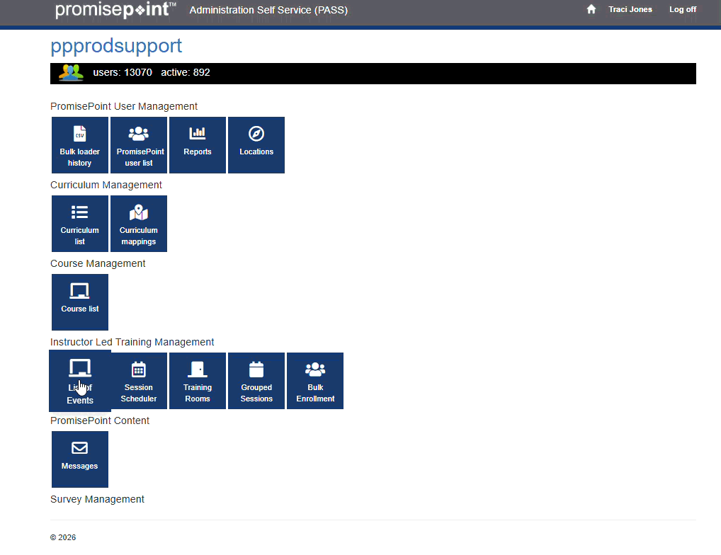Open the Bulk Enrollment tile

pyautogui.click(x=315, y=381)
